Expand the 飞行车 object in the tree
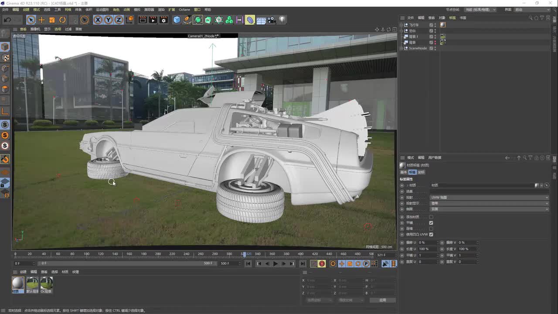 [x=401, y=25]
